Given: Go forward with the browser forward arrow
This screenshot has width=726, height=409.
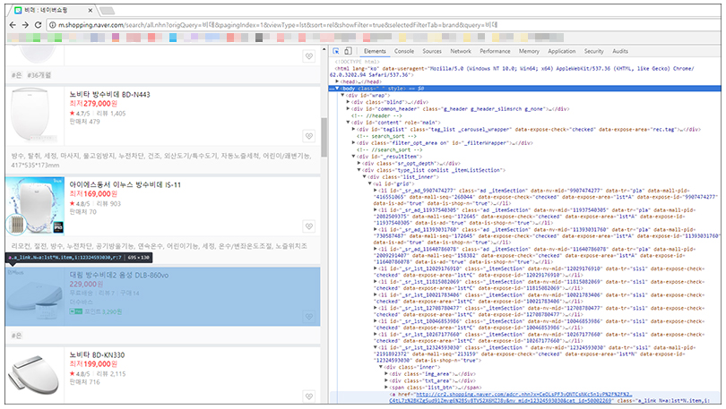Looking at the screenshot, I should [25, 25].
